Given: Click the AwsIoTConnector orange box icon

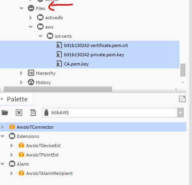Looking at the screenshot, I should tap(12, 127).
